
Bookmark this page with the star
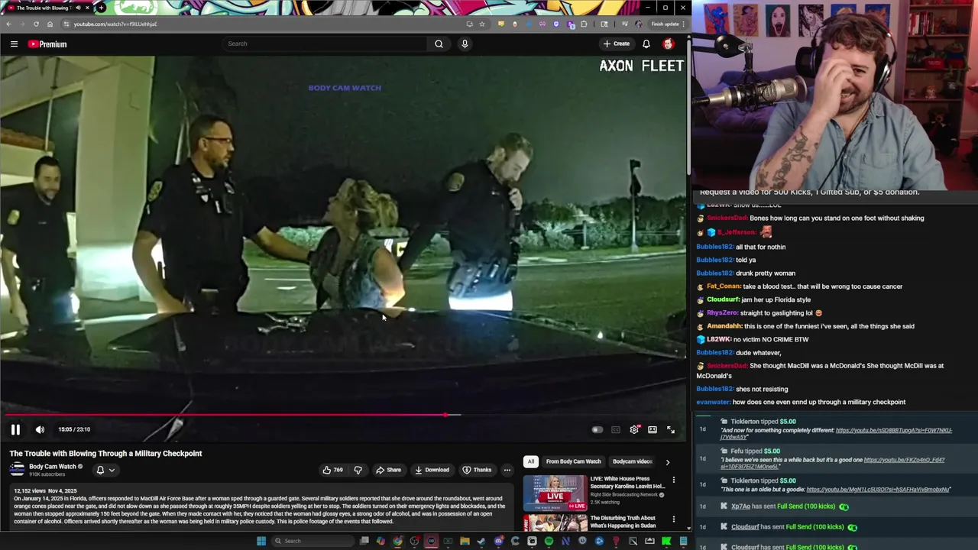tap(481, 24)
